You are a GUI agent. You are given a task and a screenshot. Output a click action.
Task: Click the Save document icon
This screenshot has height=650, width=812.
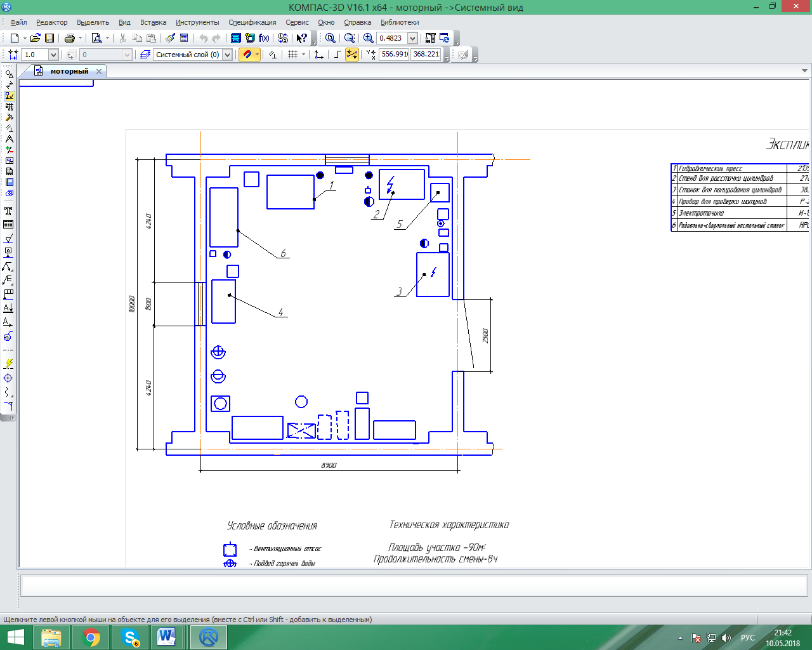pos(49,38)
